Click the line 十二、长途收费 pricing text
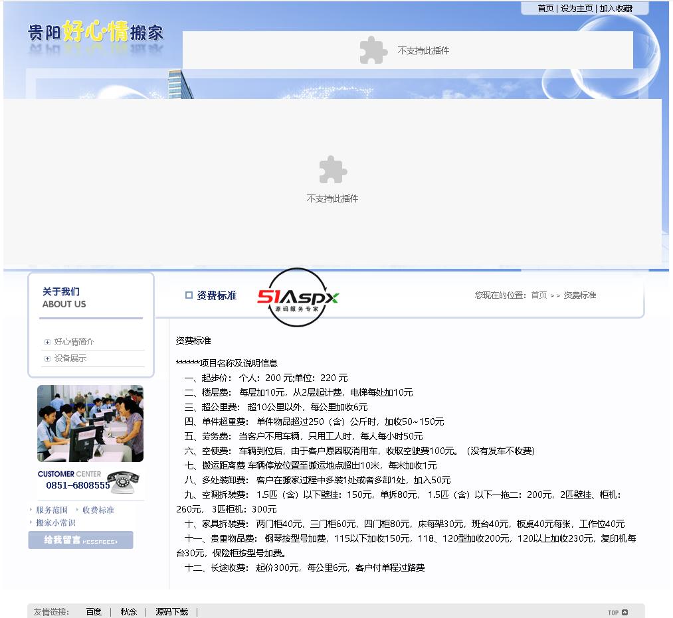The image size is (673, 618). tap(305, 568)
